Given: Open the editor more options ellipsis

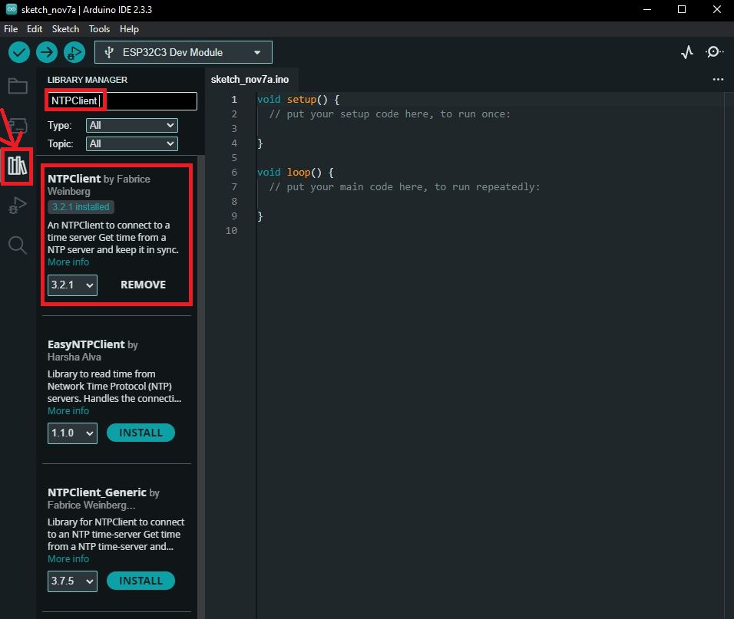Looking at the screenshot, I should (x=718, y=80).
